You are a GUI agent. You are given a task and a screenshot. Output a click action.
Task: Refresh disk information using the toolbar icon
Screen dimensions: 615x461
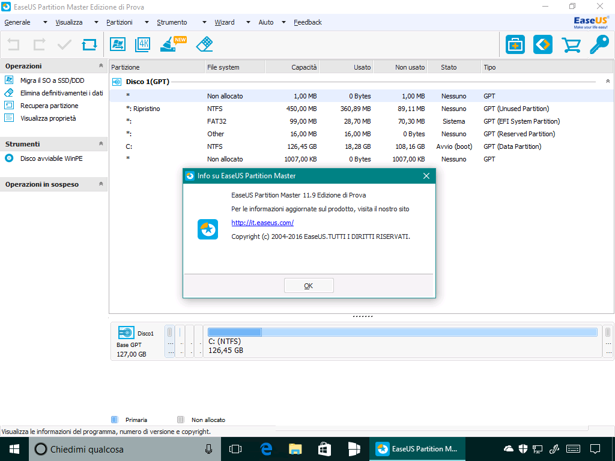pos(89,44)
